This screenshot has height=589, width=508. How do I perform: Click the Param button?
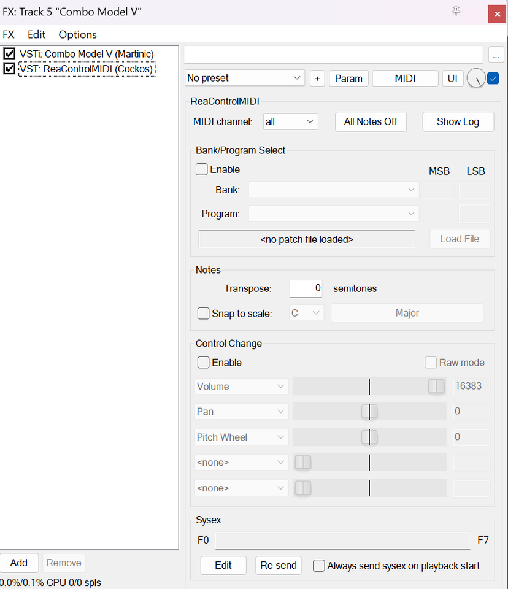348,79
